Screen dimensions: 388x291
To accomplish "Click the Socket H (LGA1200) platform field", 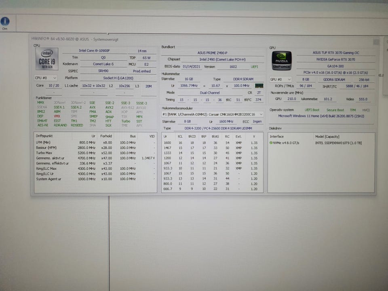I will pyautogui.click(x=118, y=78).
